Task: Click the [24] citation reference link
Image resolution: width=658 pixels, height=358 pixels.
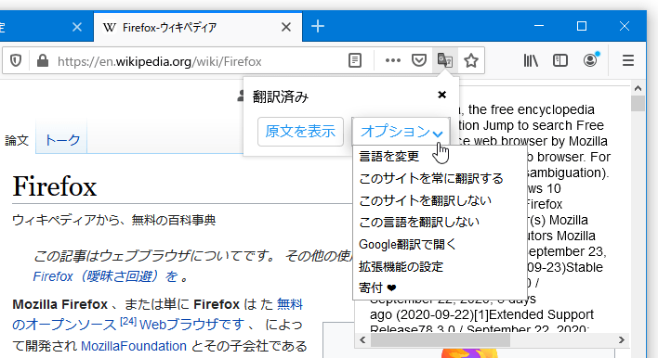Action: 128,321
